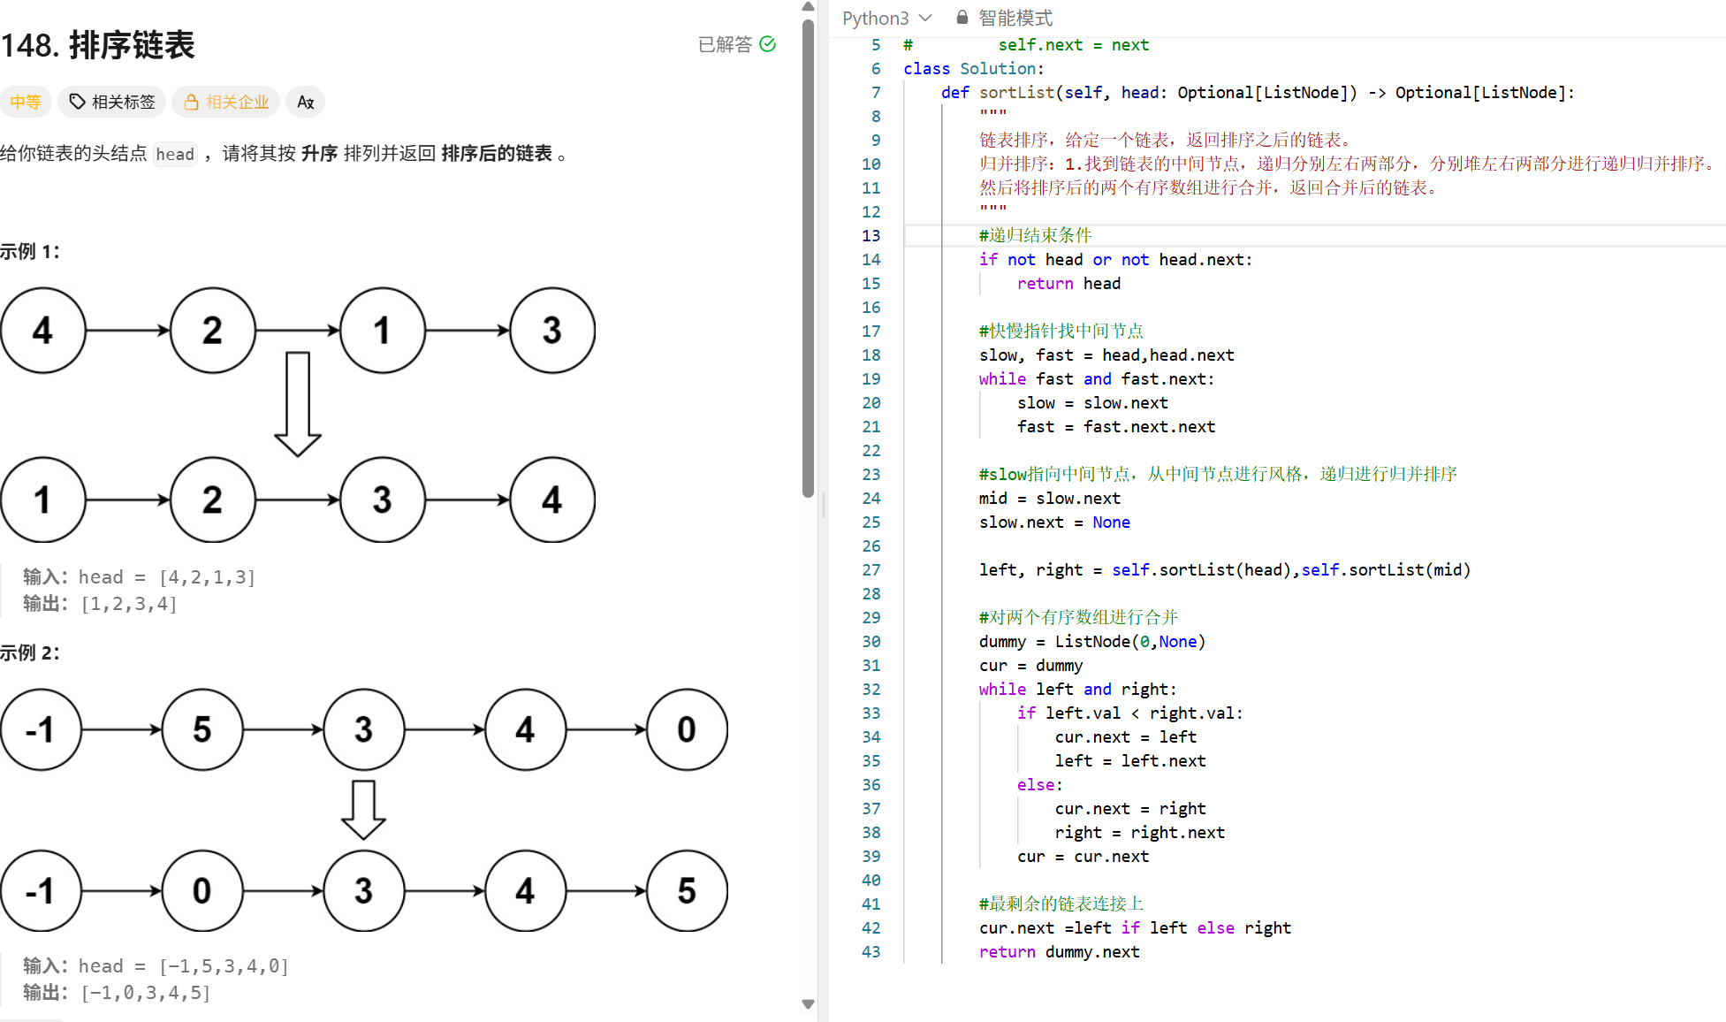Click the chevron next to Python3
The width and height of the screenshot is (1726, 1022).
[925, 18]
